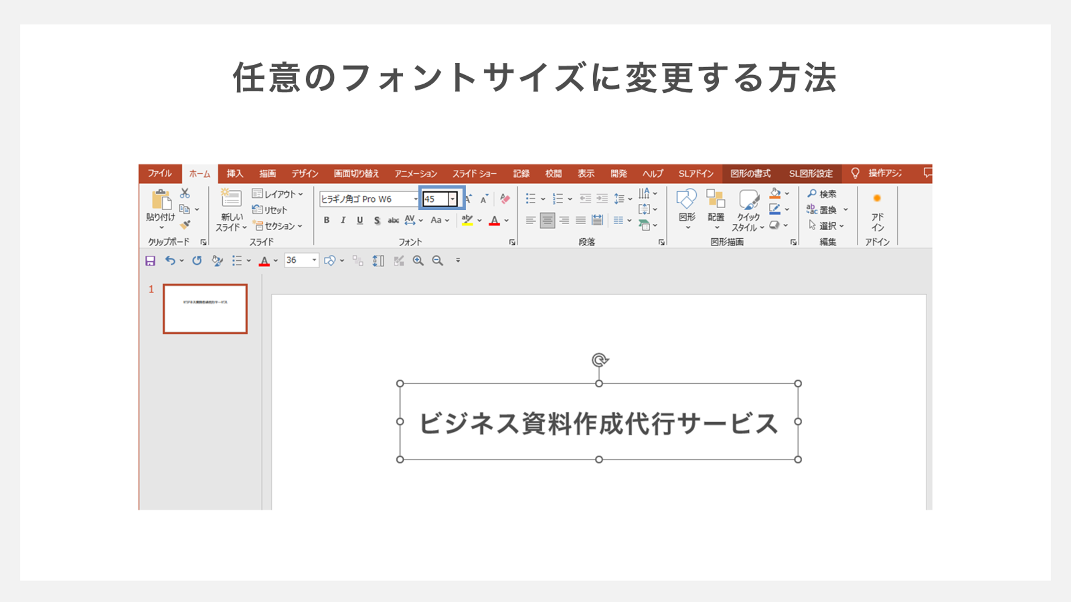Select slide 1 thumbnail in the panel
1071x602 pixels.
pos(205,309)
